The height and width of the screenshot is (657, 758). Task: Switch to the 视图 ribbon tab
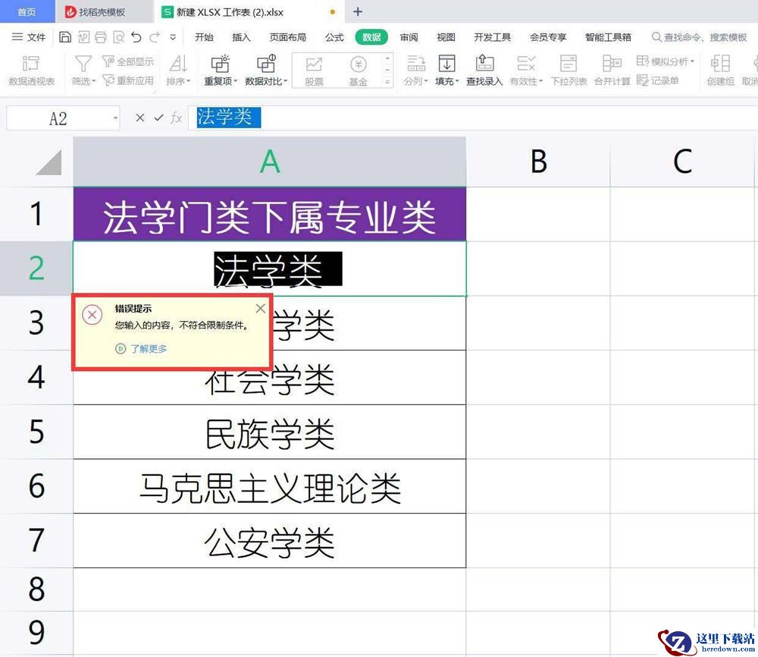[x=446, y=37]
